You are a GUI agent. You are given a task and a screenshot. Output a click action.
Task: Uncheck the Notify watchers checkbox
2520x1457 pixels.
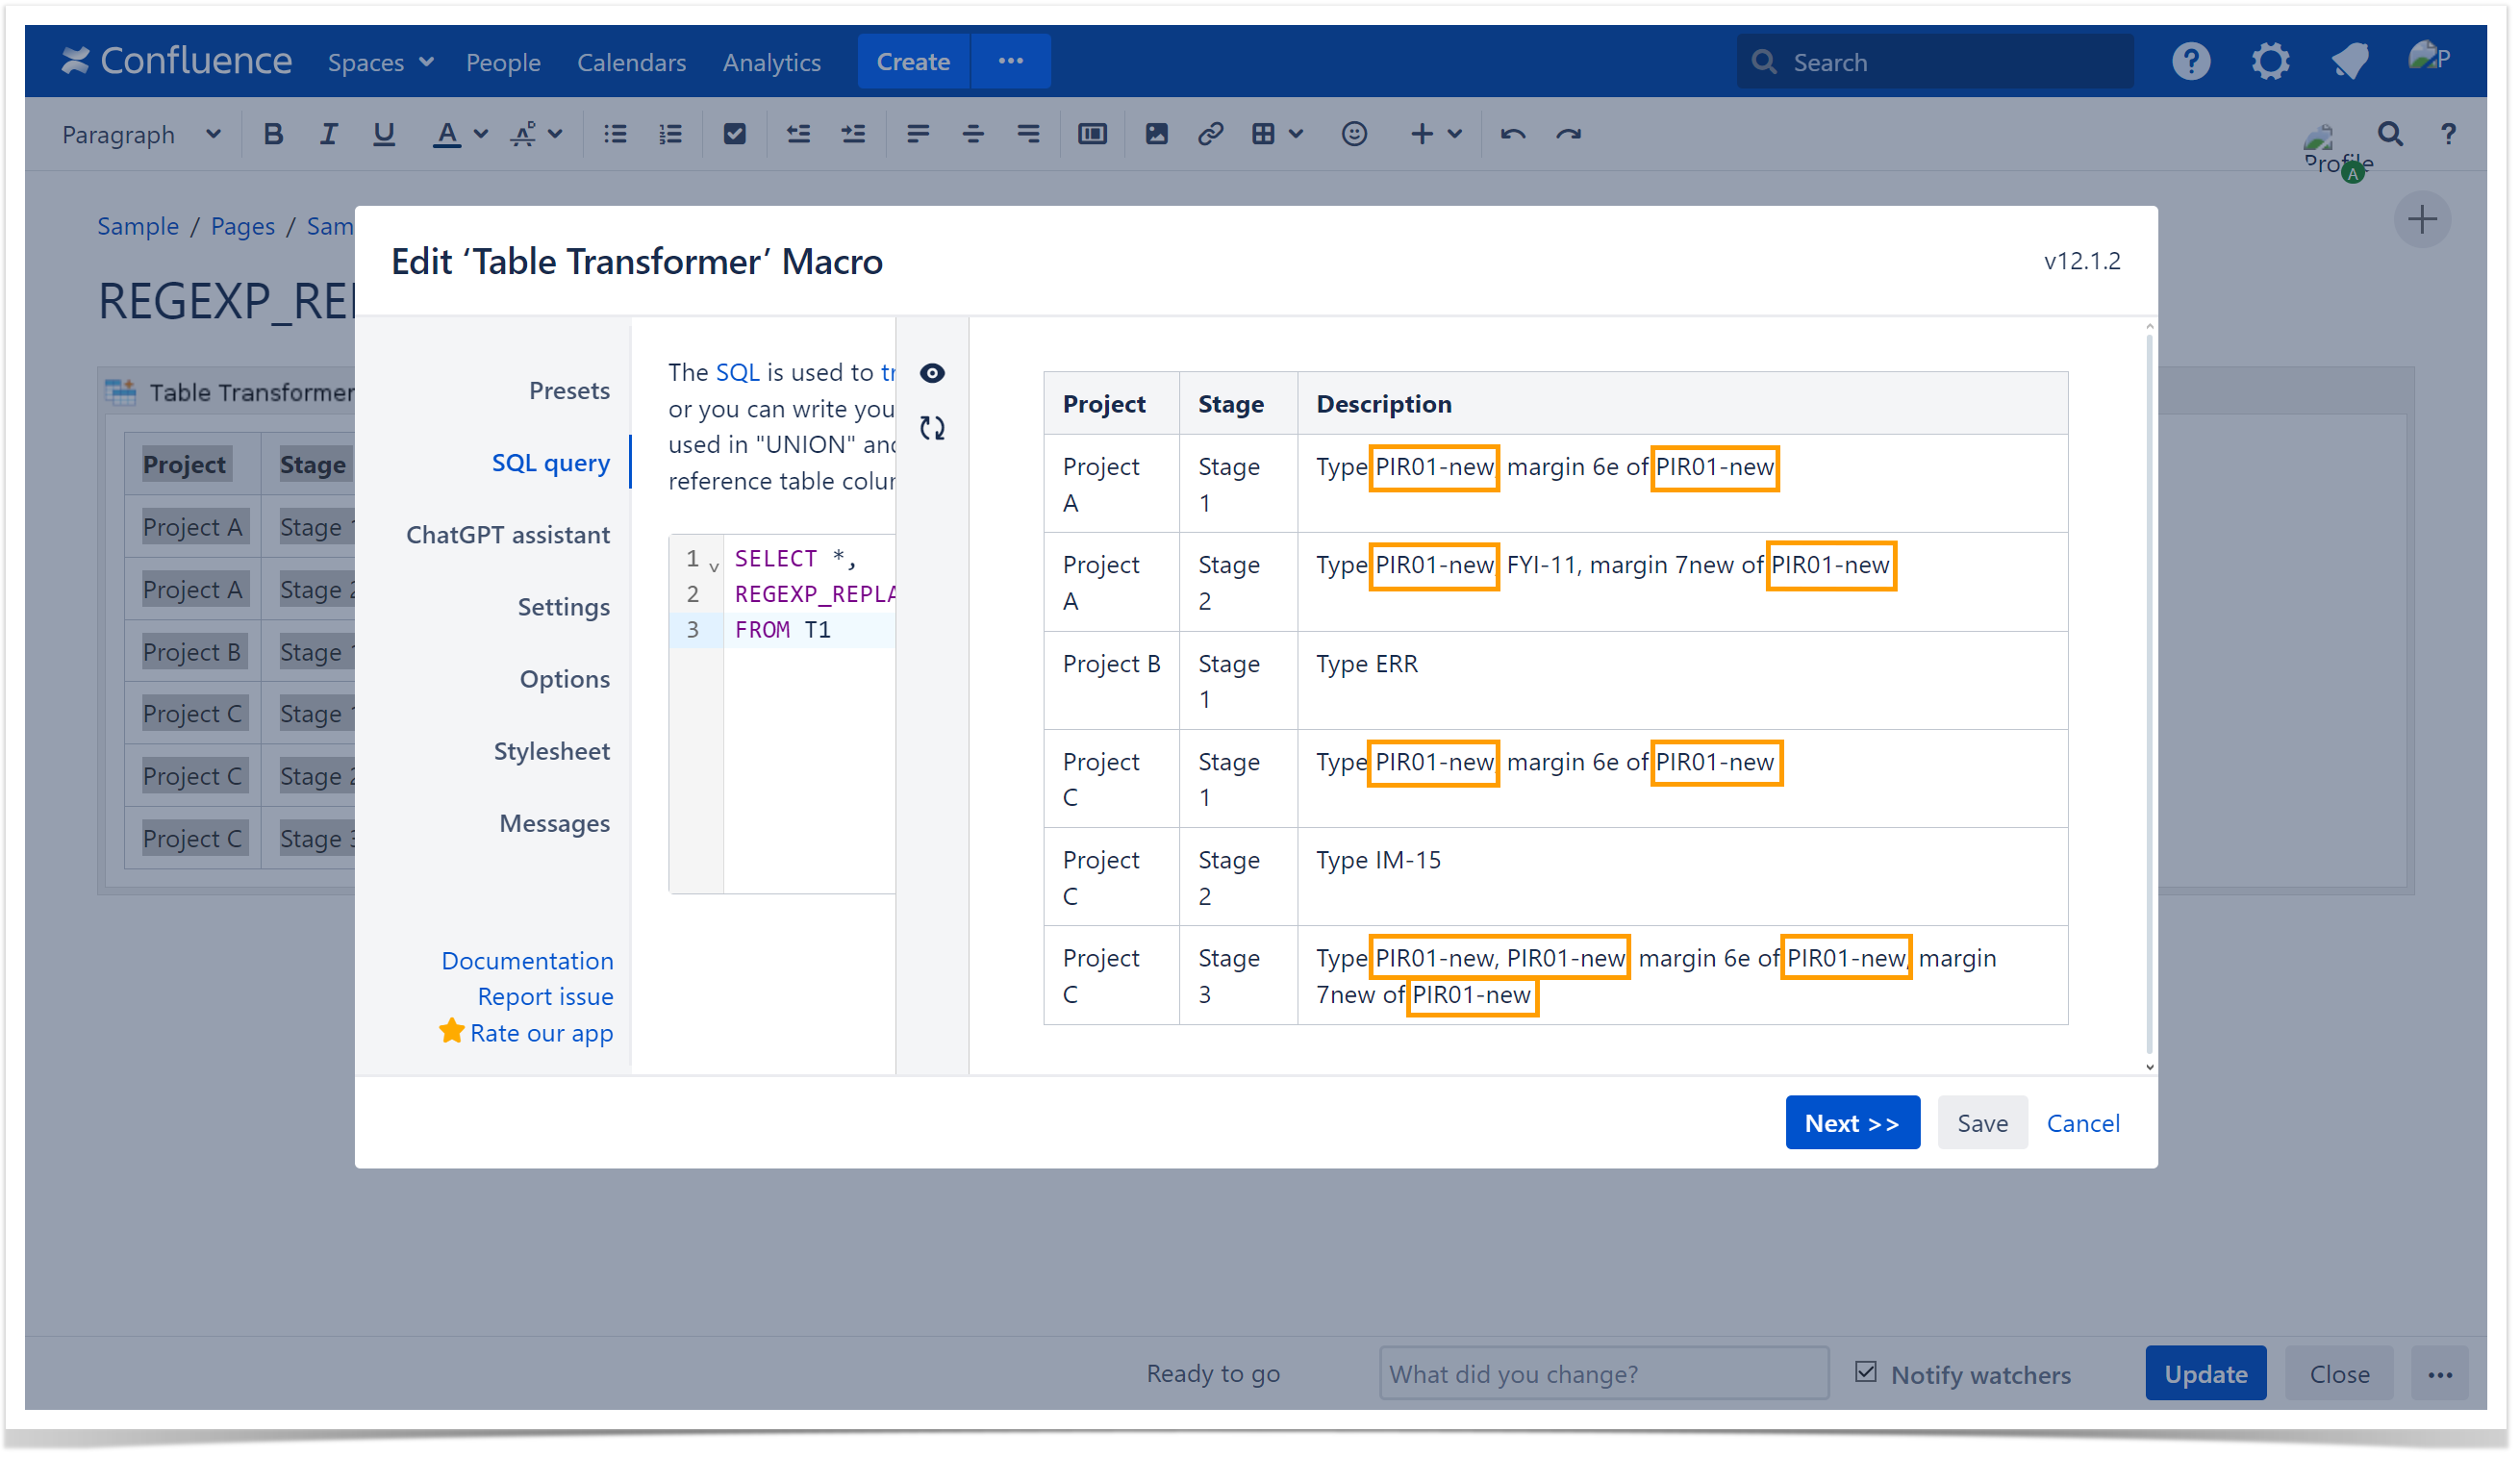click(1865, 1372)
